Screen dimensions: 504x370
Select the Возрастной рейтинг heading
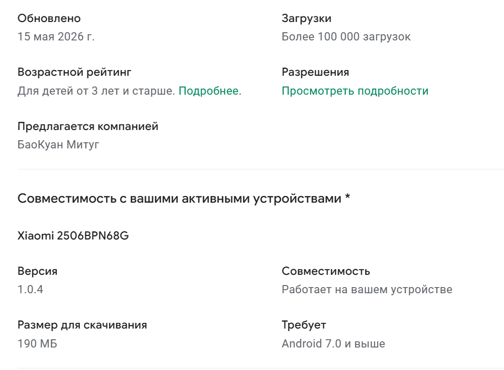pyautogui.click(x=74, y=72)
